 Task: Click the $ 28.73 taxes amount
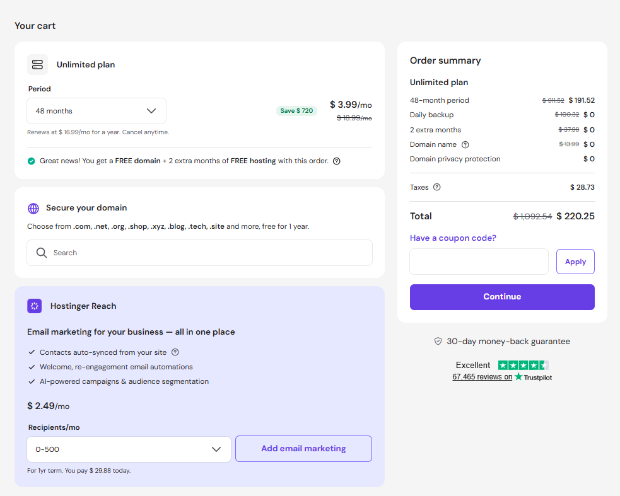point(582,187)
